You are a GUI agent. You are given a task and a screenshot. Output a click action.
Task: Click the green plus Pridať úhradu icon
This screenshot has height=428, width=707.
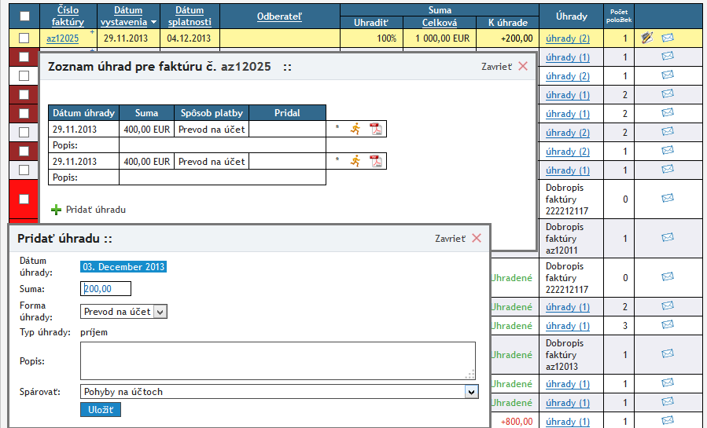(x=56, y=210)
